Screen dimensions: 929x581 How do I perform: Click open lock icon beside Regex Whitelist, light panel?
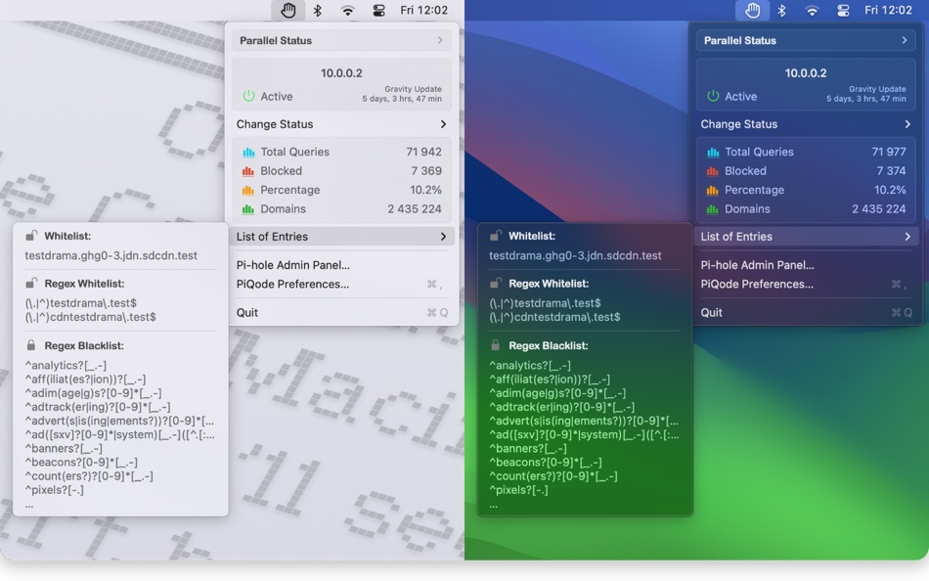coord(31,283)
